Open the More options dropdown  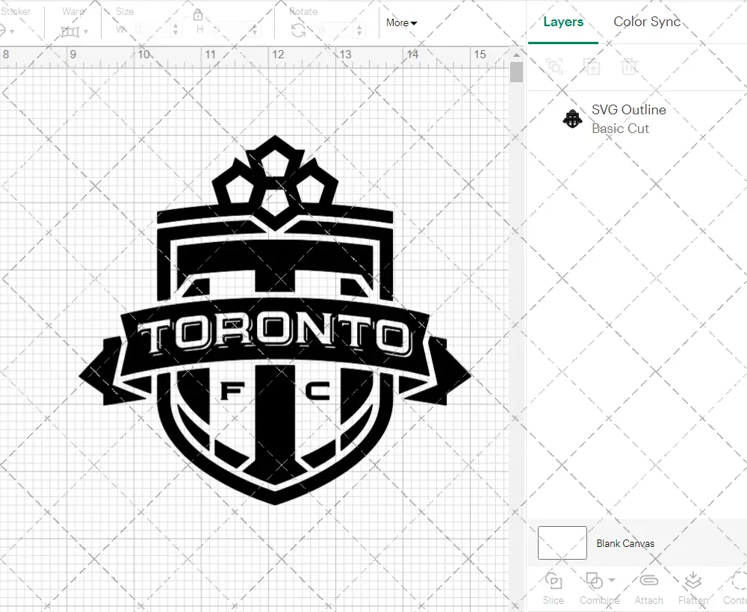(401, 23)
